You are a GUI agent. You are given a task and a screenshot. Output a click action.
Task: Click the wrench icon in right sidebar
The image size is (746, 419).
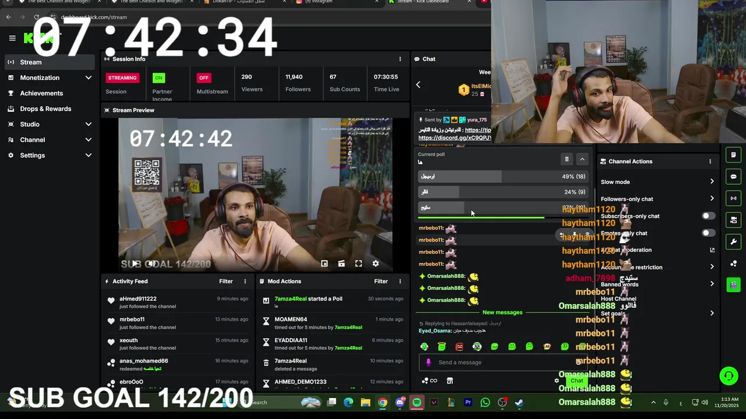(x=734, y=242)
